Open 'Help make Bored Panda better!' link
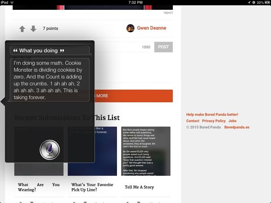Screen dimensions: 271x203 coord(212,115)
